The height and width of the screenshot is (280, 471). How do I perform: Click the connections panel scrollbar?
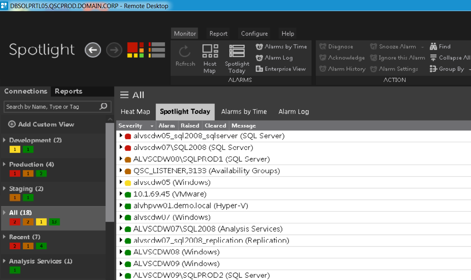110,172
